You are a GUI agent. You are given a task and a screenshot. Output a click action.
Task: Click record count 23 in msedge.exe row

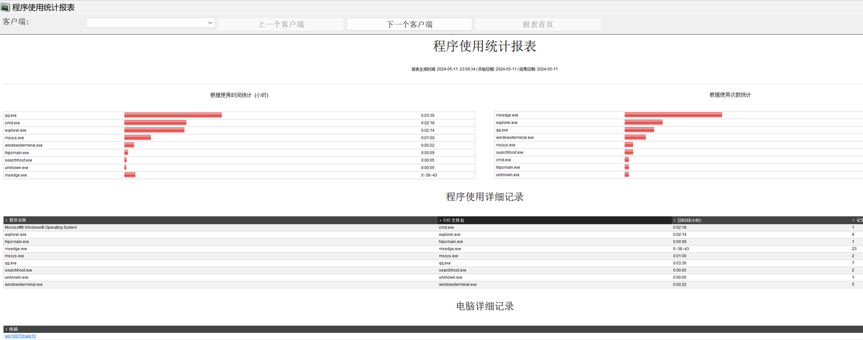tap(854, 249)
